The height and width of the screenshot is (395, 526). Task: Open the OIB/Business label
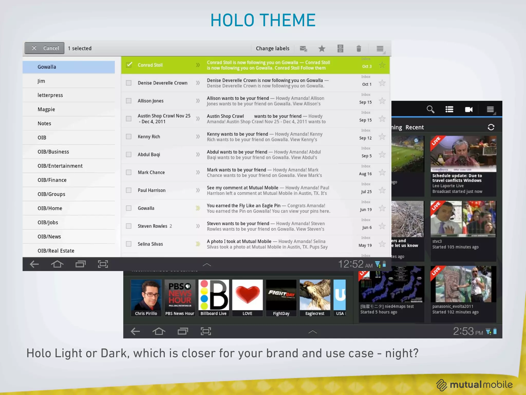pyautogui.click(x=69, y=152)
